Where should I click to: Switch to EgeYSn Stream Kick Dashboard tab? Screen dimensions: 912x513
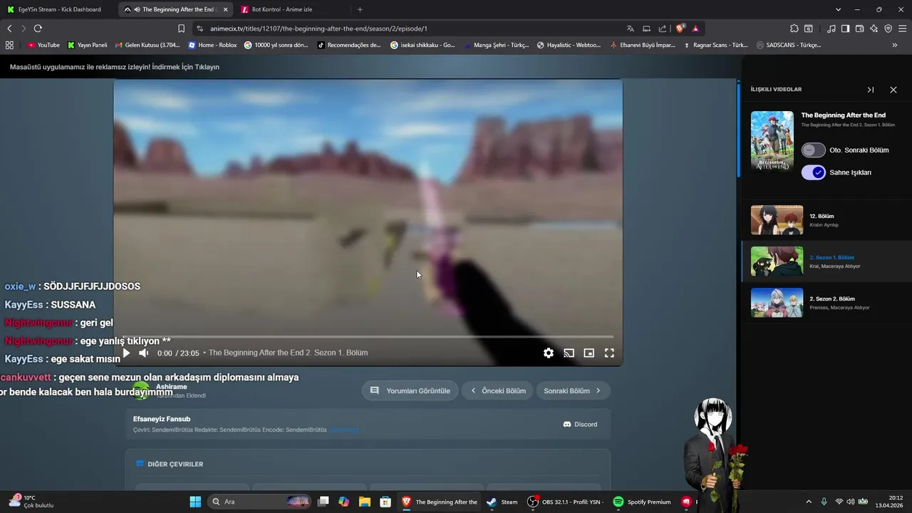click(58, 9)
